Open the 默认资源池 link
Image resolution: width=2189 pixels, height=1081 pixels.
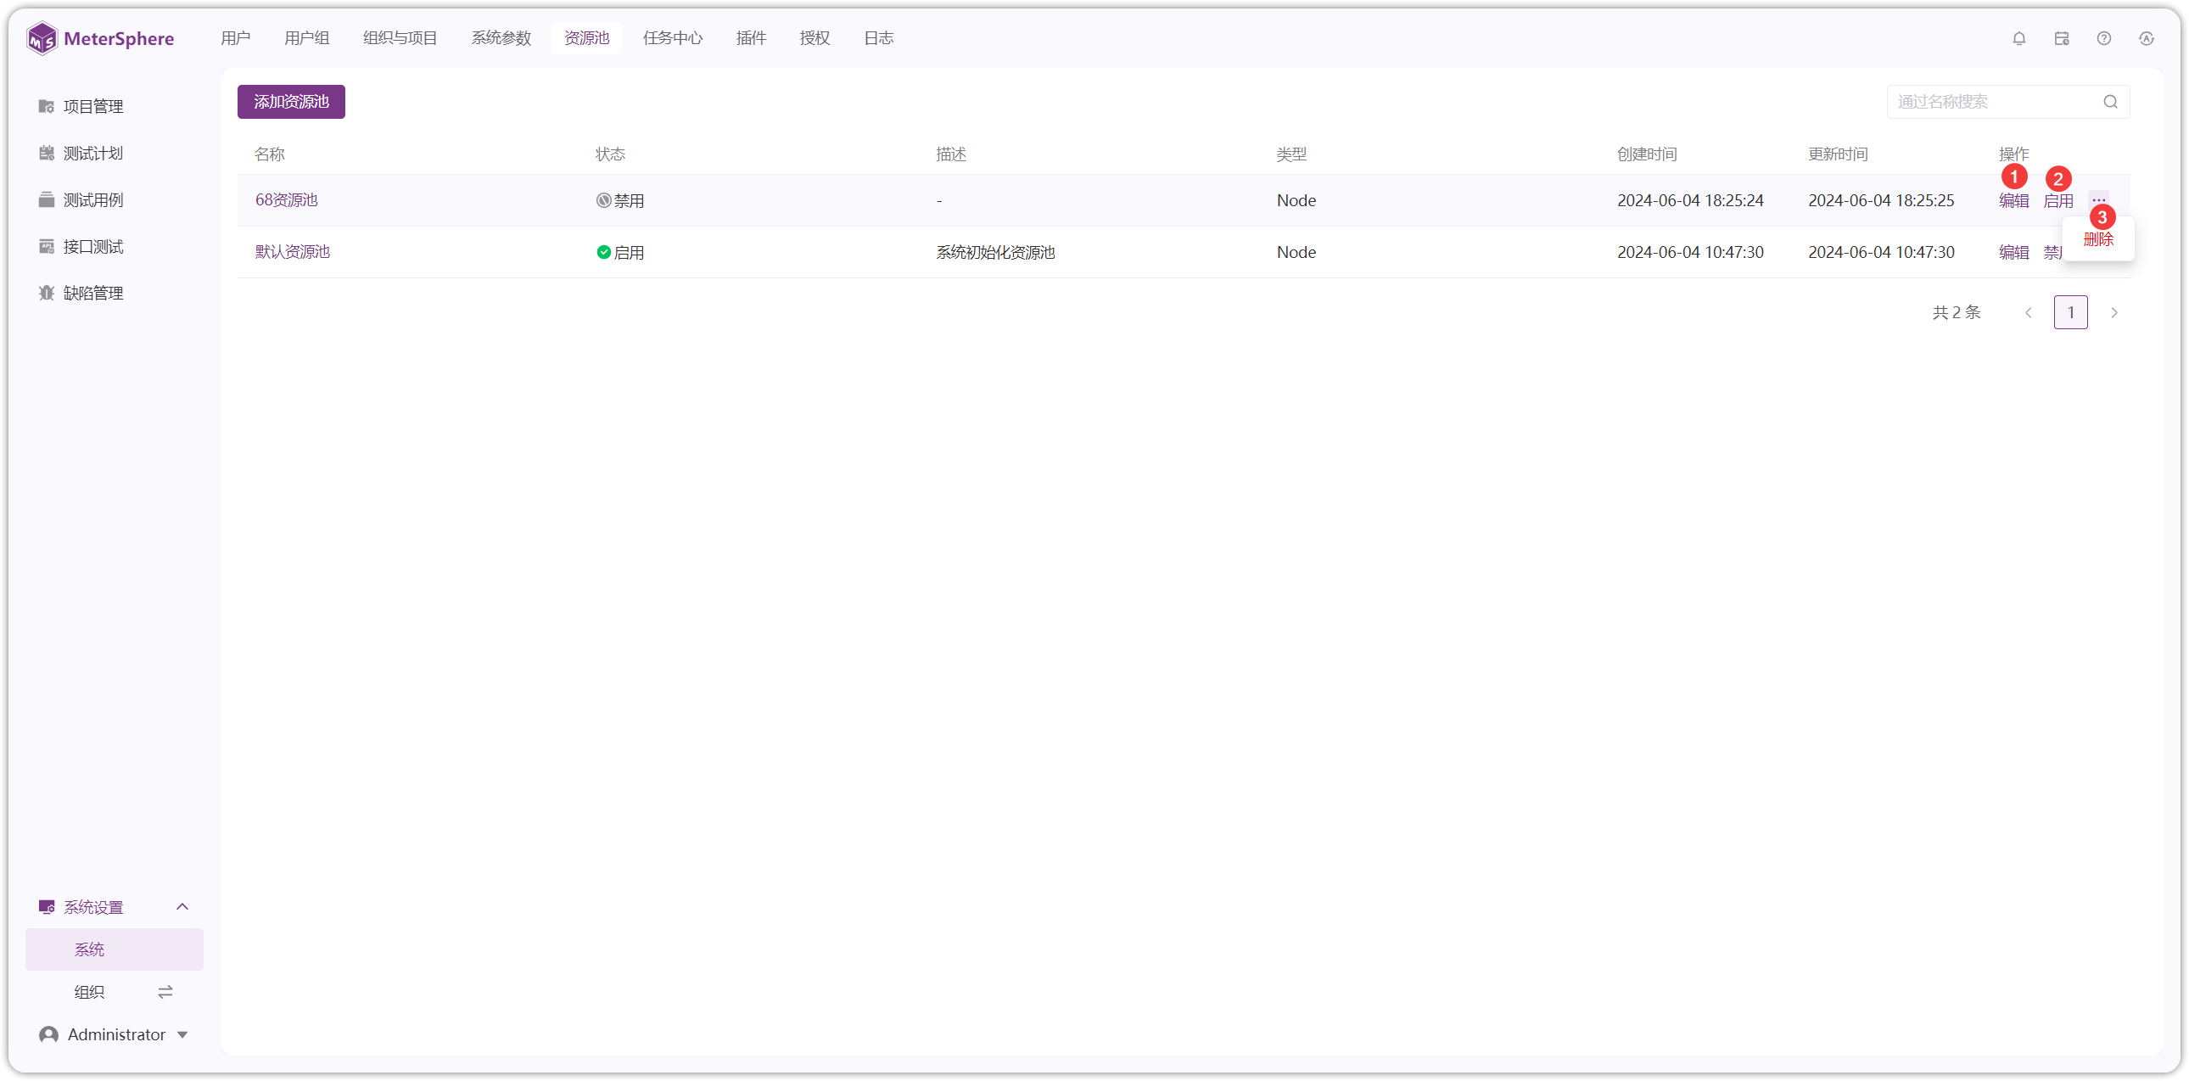pyautogui.click(x=293, y=251)
